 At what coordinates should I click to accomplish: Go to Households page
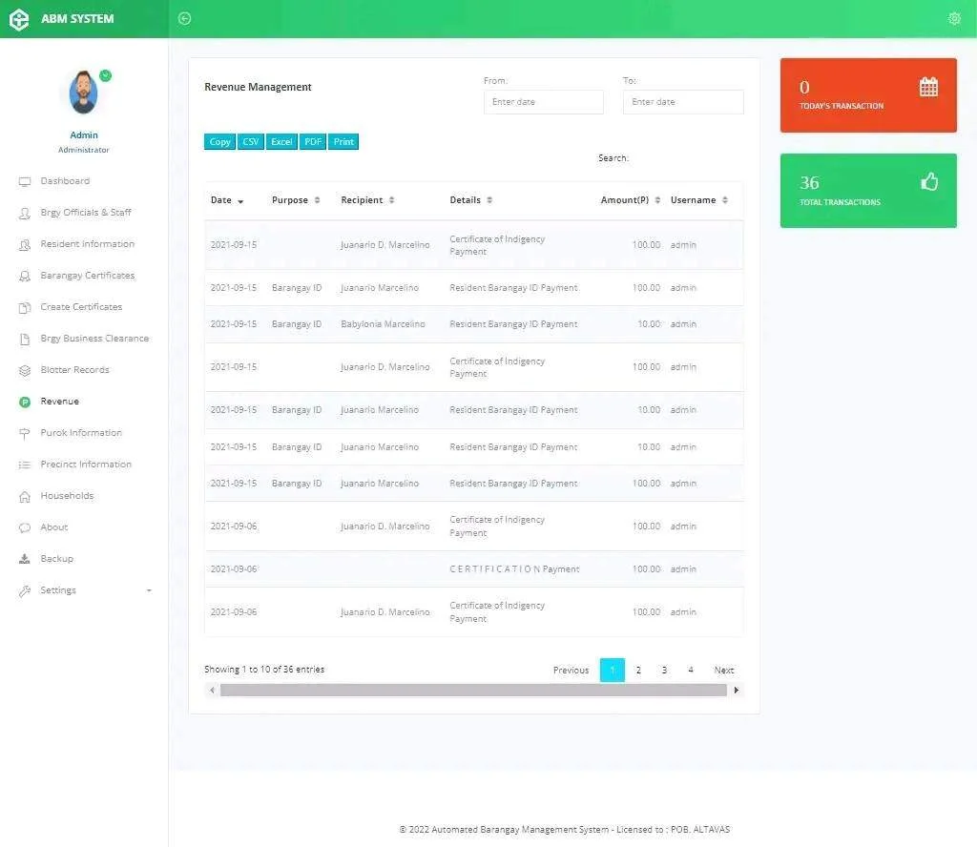tap(67, 496)
